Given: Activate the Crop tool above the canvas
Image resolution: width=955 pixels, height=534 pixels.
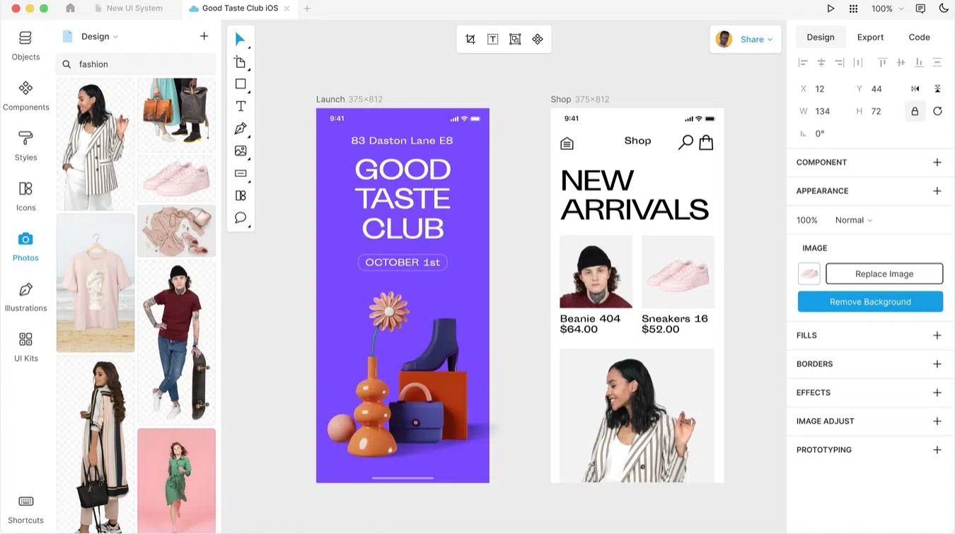Looking at the screenshot, I should [470, 39].
